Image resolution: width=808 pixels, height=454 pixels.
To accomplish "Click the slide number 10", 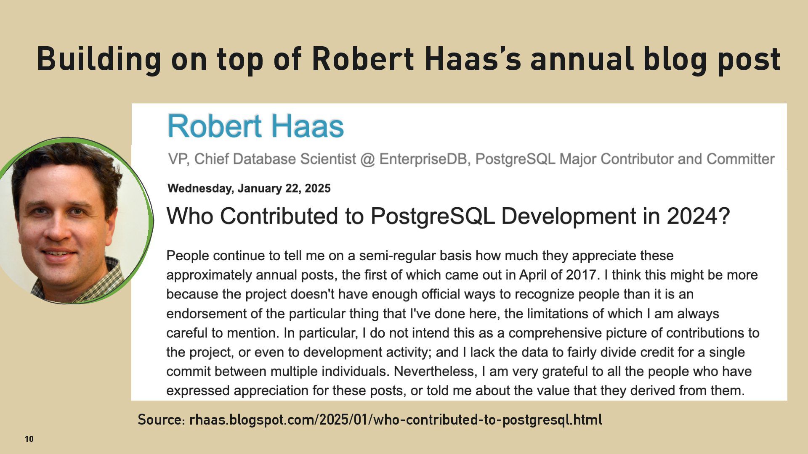I will pyautogui.click(x=29, y=439).
